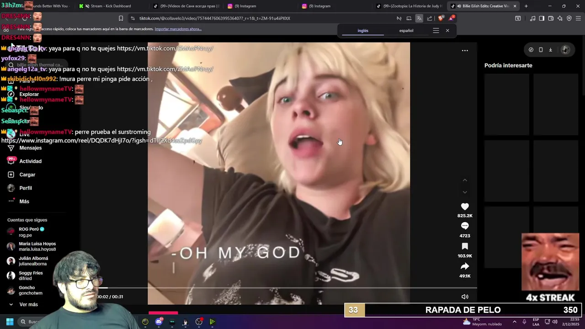585x329 pixels.
Task: Switch to the Videos de Саня tab
Action: click(x=186, y=6)
